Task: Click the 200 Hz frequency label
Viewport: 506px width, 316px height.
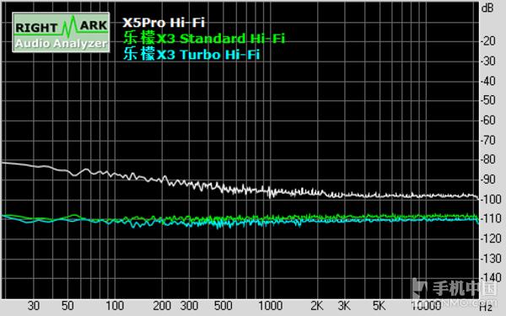Action: click(162, 306)
